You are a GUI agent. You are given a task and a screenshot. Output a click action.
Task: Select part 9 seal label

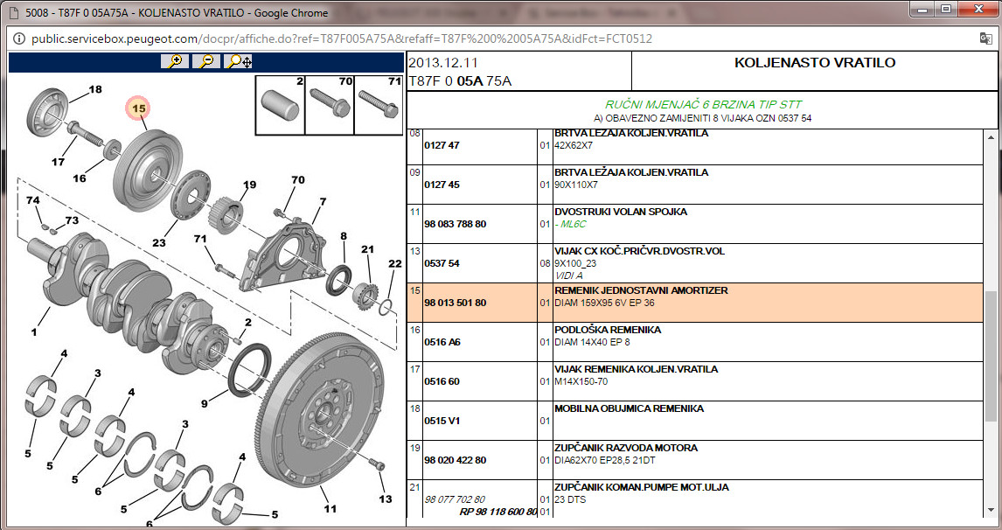coord(205,403)
